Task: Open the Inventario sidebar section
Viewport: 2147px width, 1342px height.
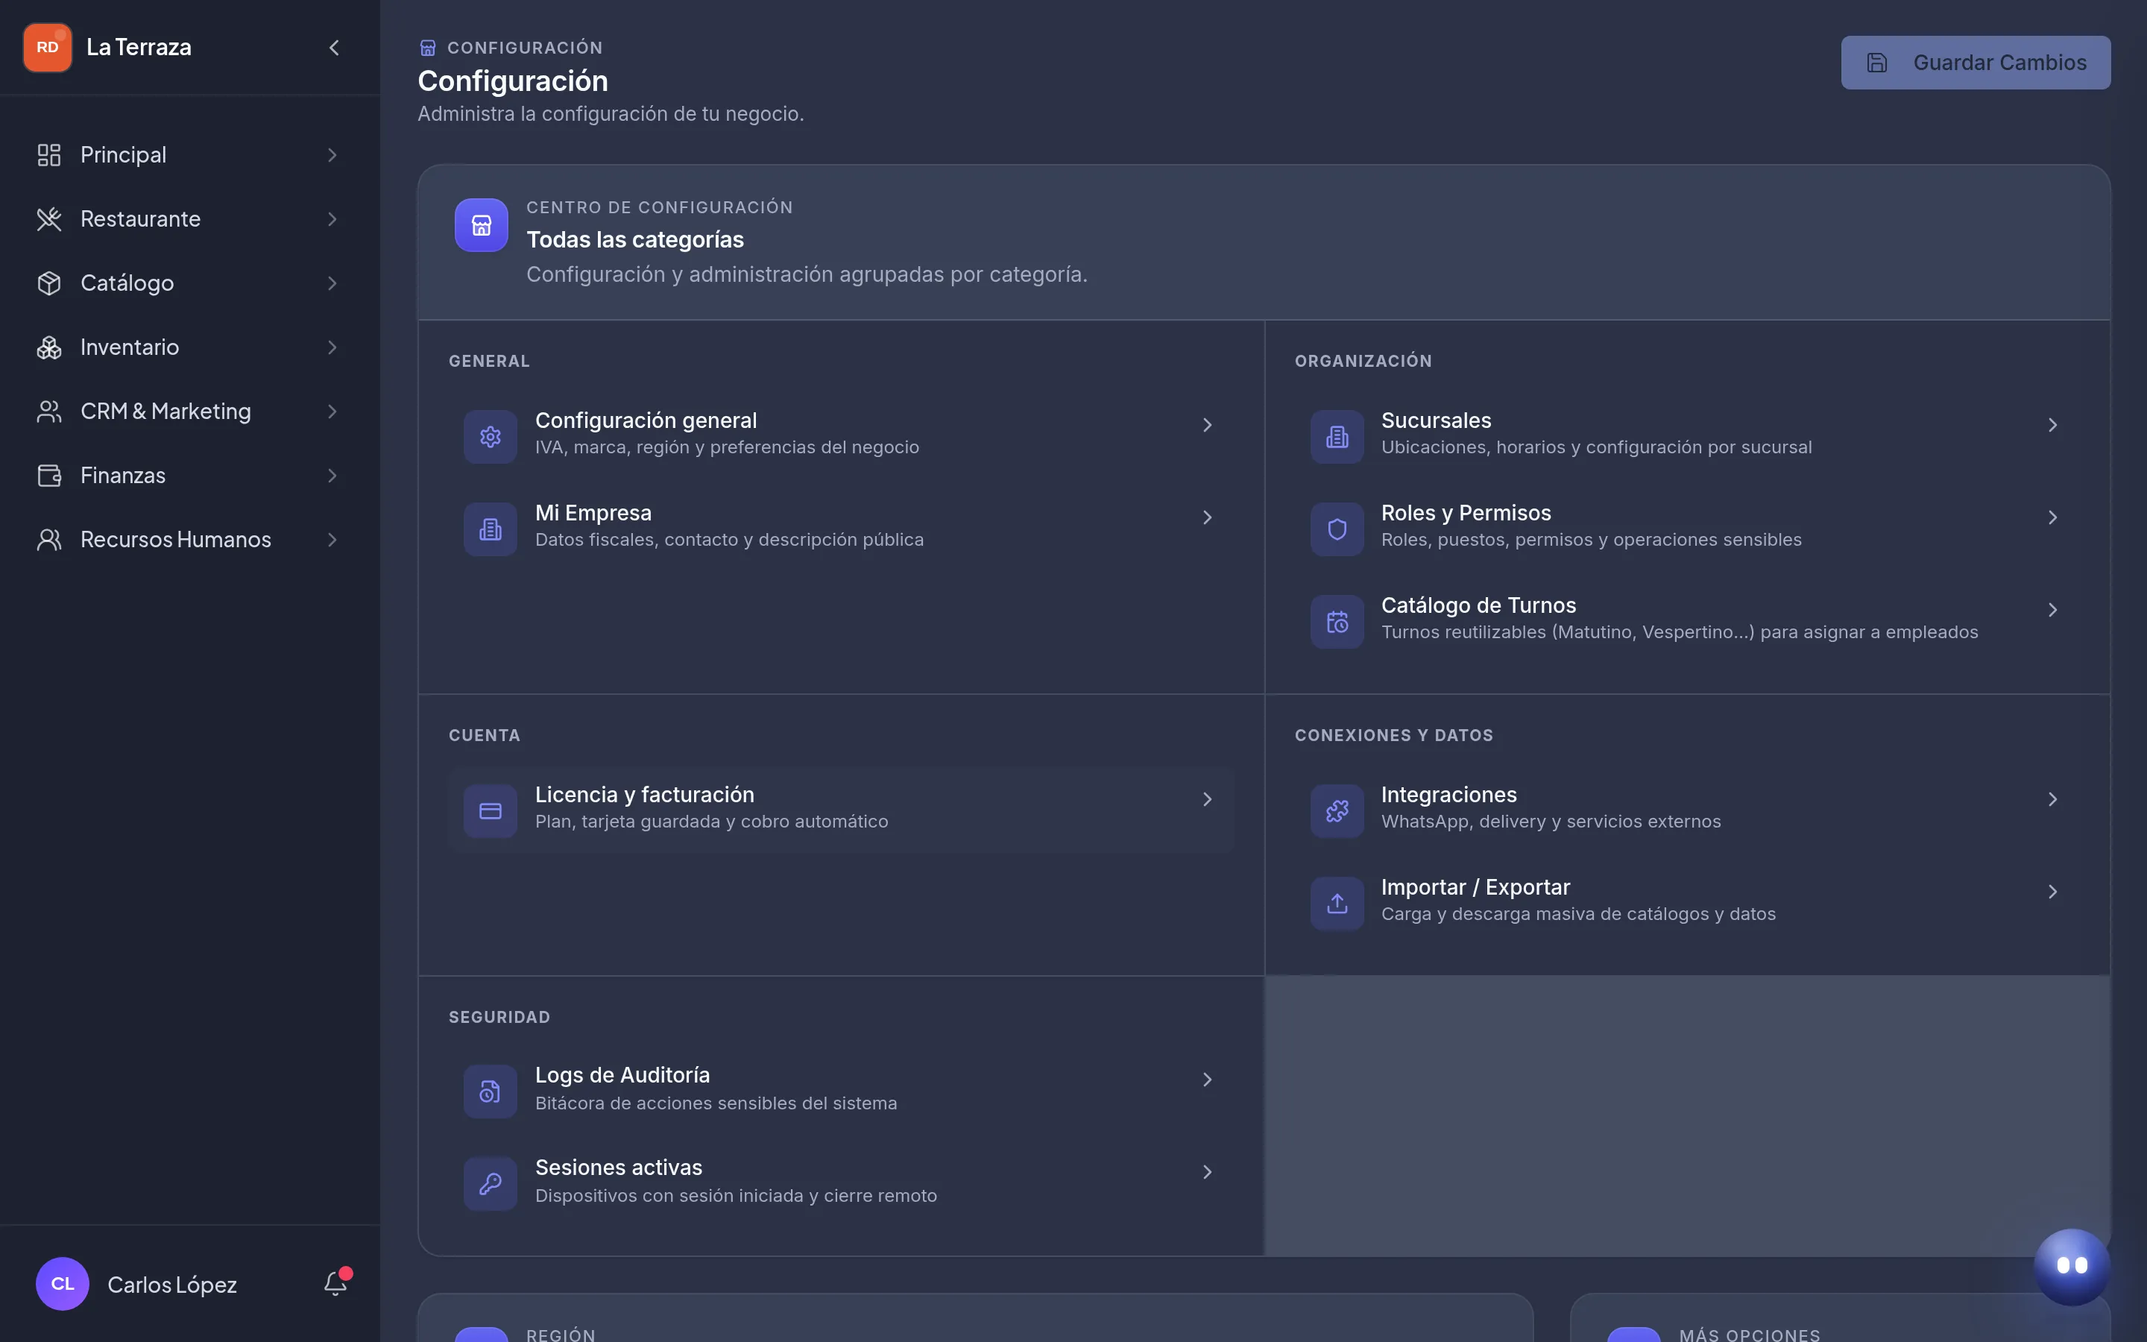Action: 189,347
